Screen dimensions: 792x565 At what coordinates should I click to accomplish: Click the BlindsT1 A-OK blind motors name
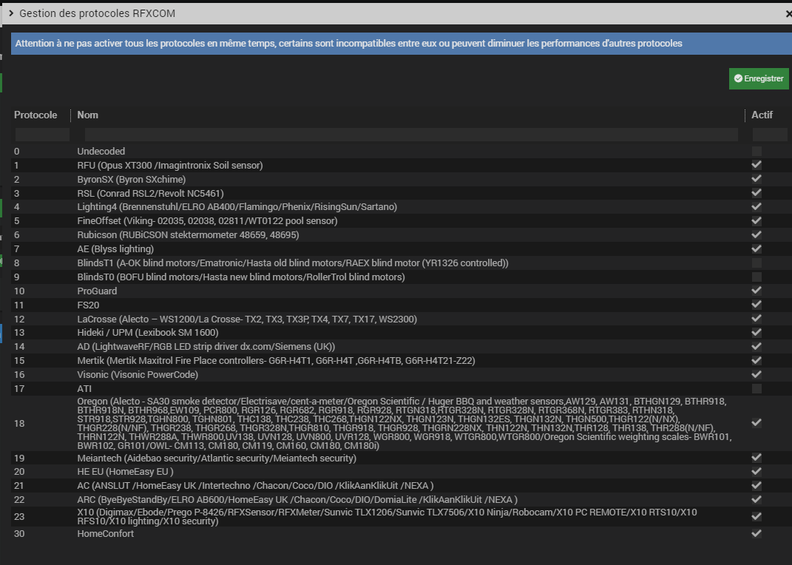click(x=292, y=263)
